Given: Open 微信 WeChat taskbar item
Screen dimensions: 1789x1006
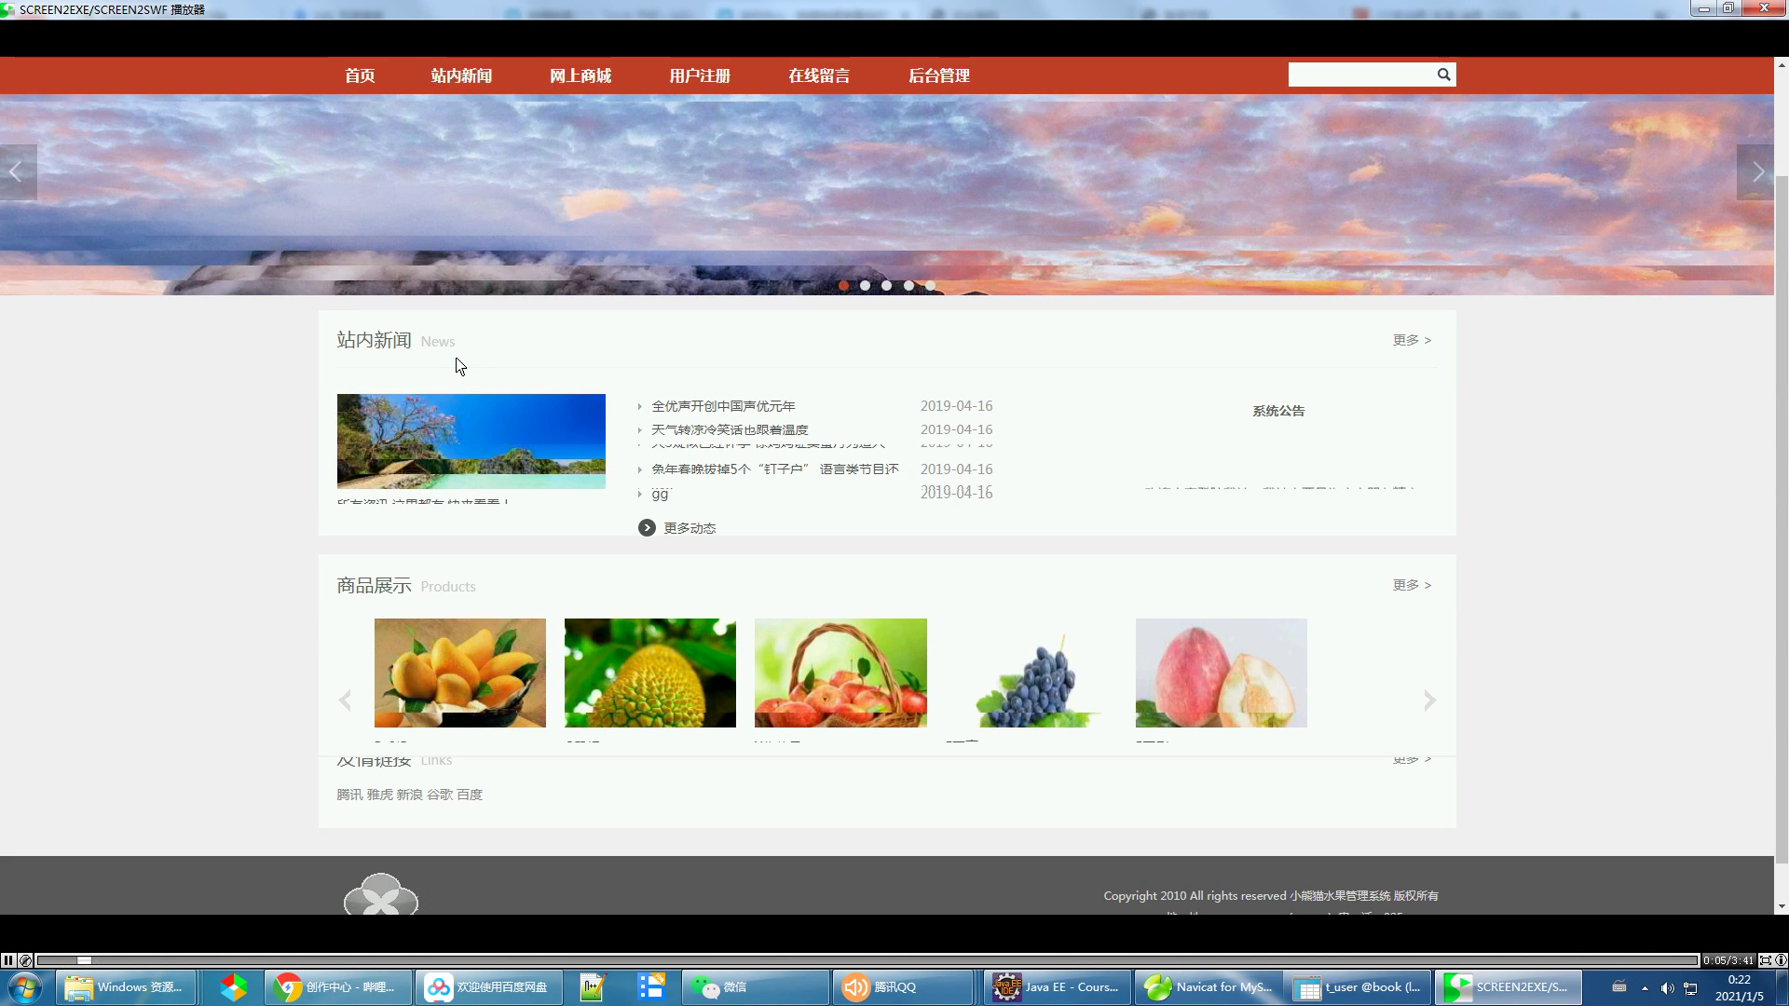Looking at the screenshot, I should point(757,987).
